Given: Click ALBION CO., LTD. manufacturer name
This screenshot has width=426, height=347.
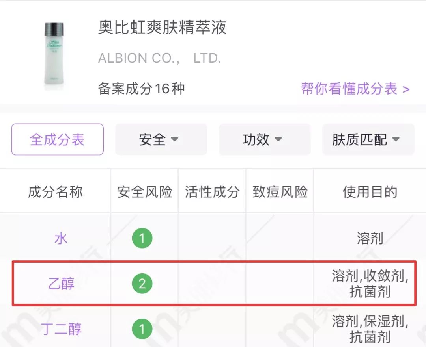Looking at the screenshot, I should [159, 58].
